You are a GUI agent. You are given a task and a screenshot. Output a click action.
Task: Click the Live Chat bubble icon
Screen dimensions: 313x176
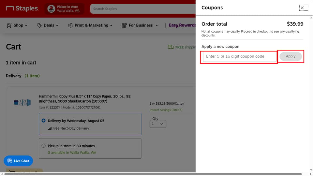9,161
